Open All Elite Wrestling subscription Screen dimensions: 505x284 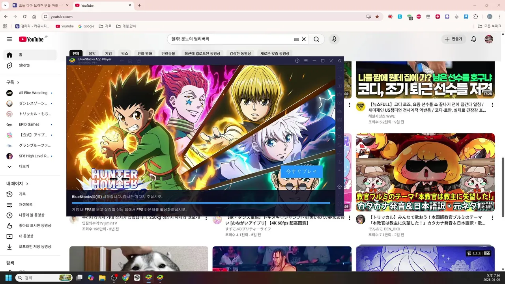[30, 93]
